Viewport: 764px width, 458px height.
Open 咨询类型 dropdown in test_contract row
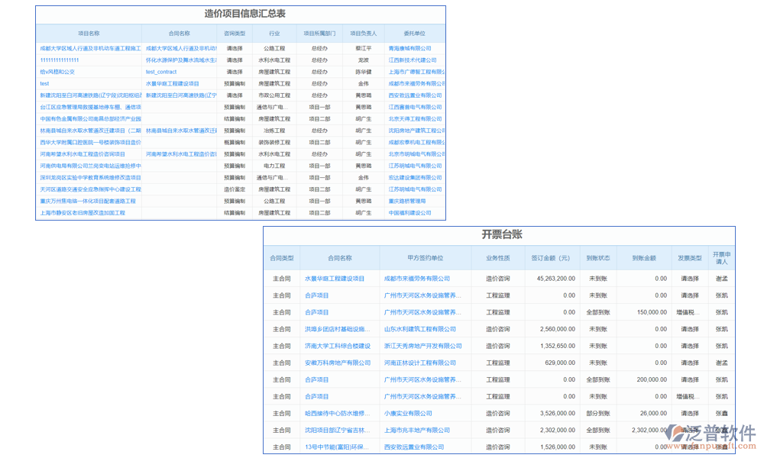point(235,72)
